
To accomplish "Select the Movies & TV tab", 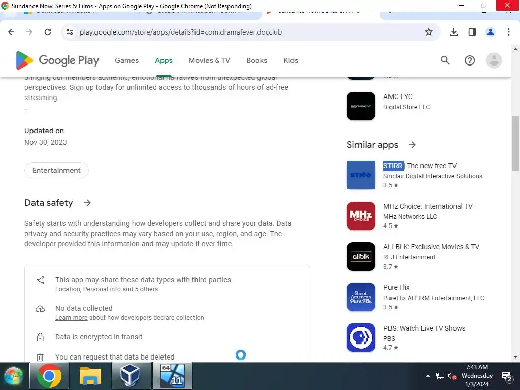I will [209, 61].
